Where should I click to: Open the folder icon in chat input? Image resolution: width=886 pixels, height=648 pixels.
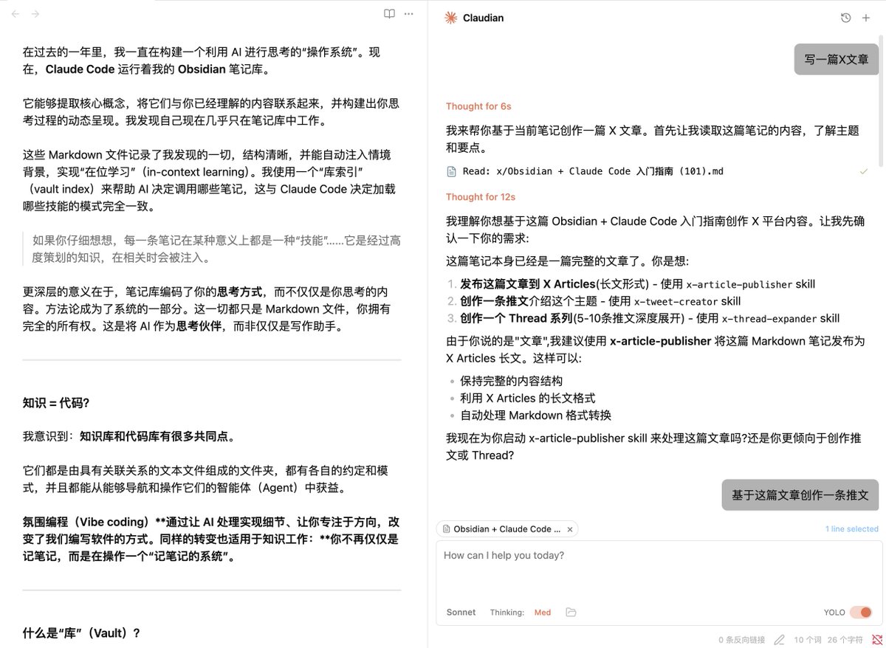570,613
